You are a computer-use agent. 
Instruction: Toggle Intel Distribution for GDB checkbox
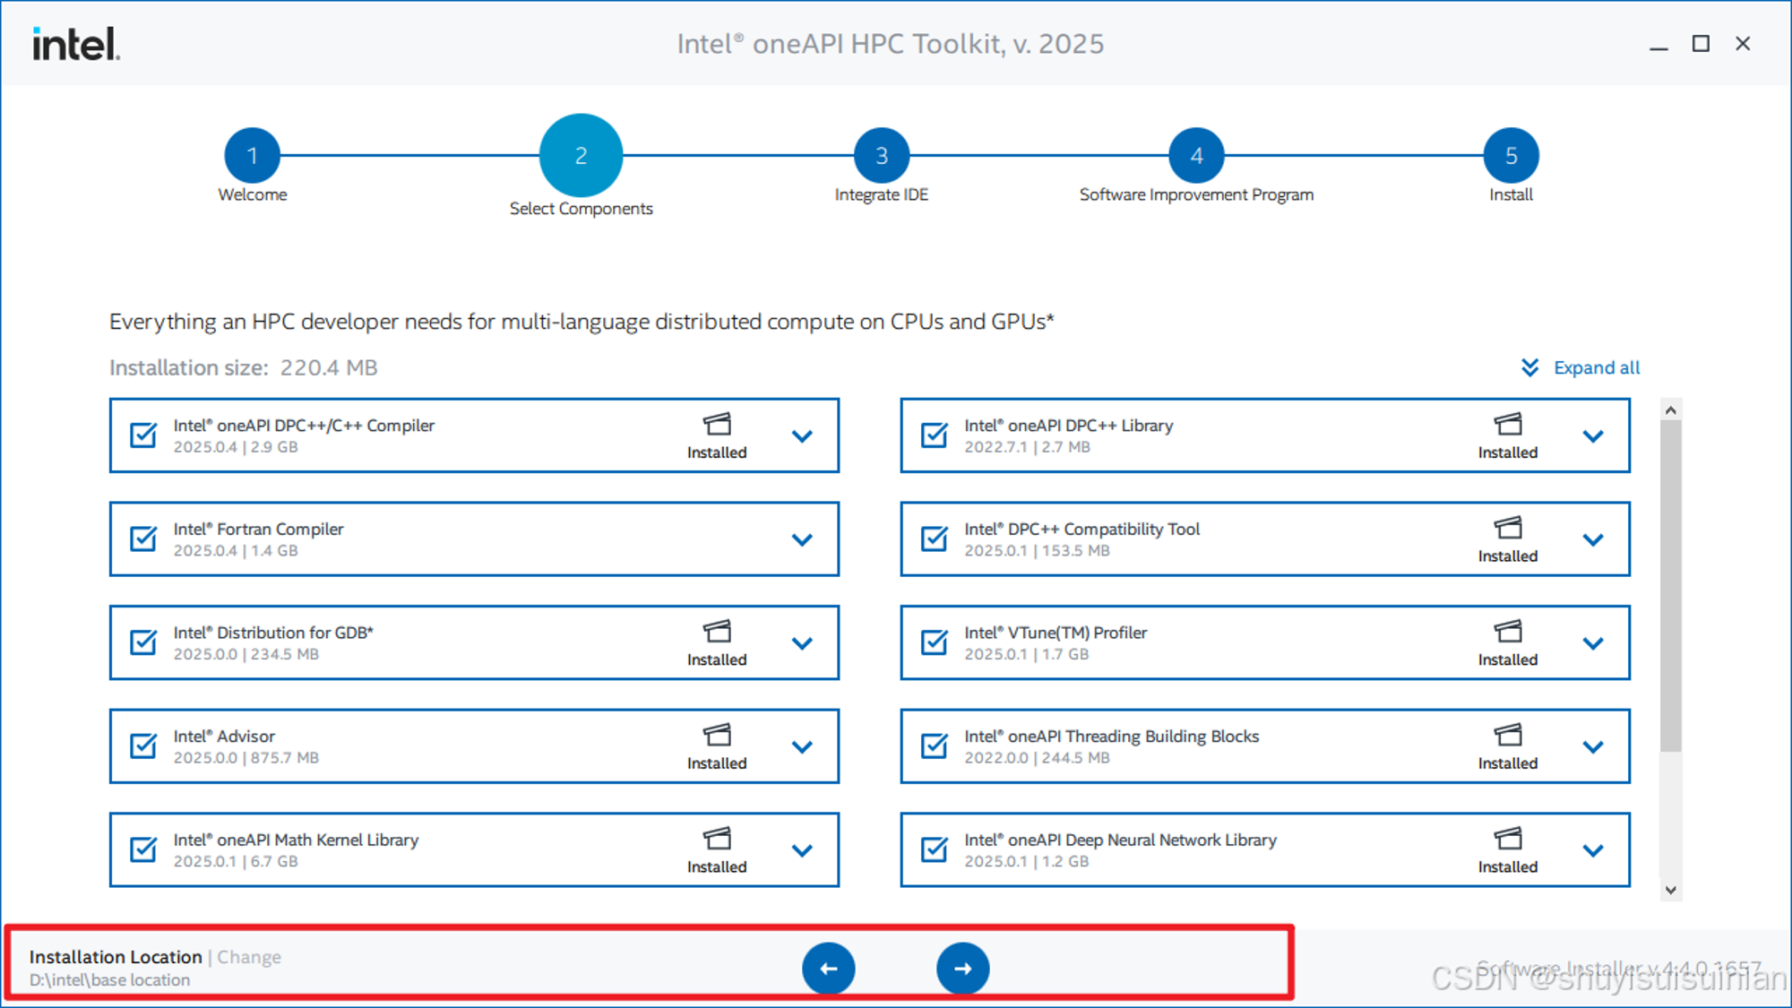pyautogui.click(x=143, y=642)
